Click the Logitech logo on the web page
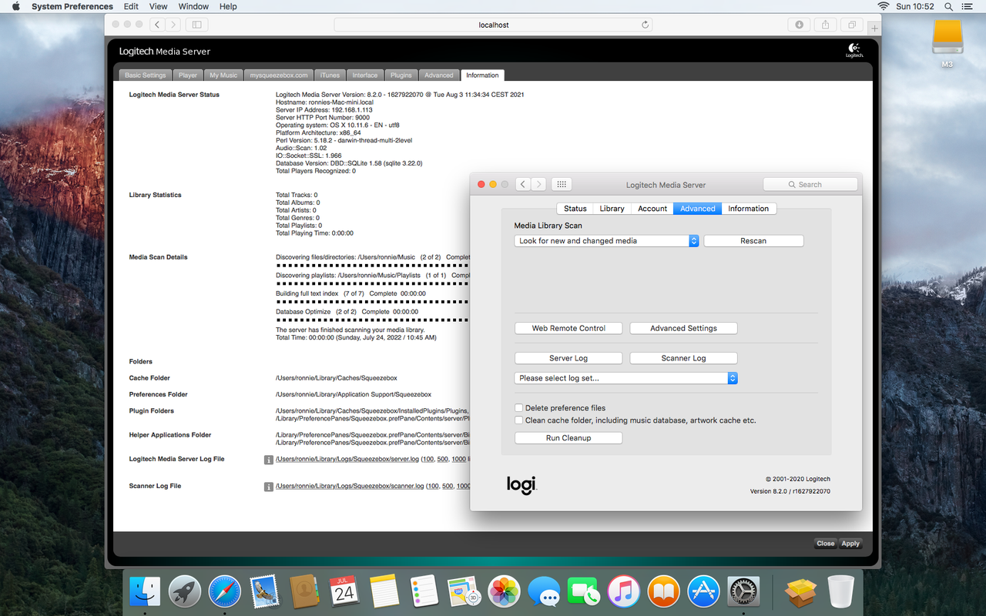This screenshot has width=986, height=616. [854, 49]
